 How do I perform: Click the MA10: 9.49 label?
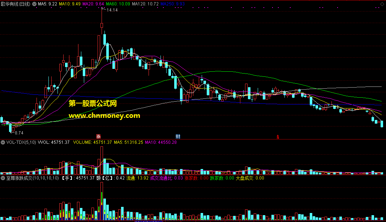pyautogui.click(x=70, y=4)
